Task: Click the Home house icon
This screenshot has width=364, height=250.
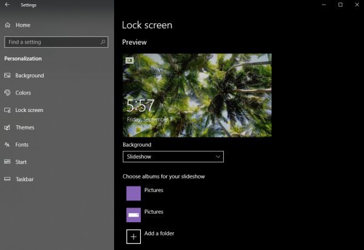Action: [x=8, y=25]
